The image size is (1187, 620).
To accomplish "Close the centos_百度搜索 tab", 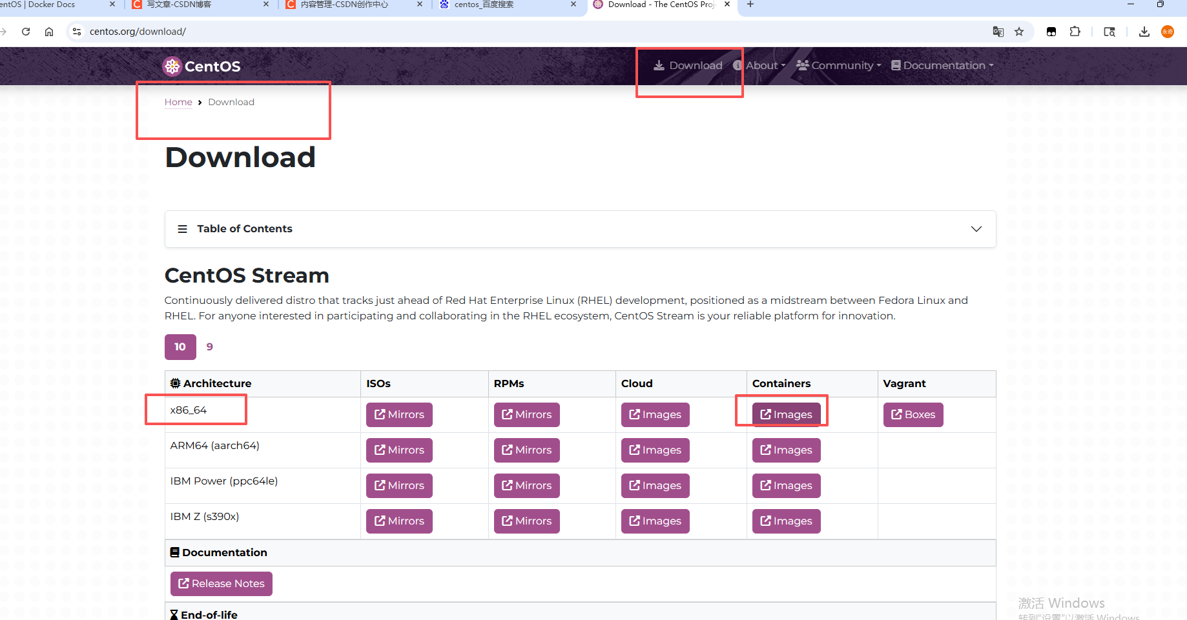I will (x=573, y=5).
